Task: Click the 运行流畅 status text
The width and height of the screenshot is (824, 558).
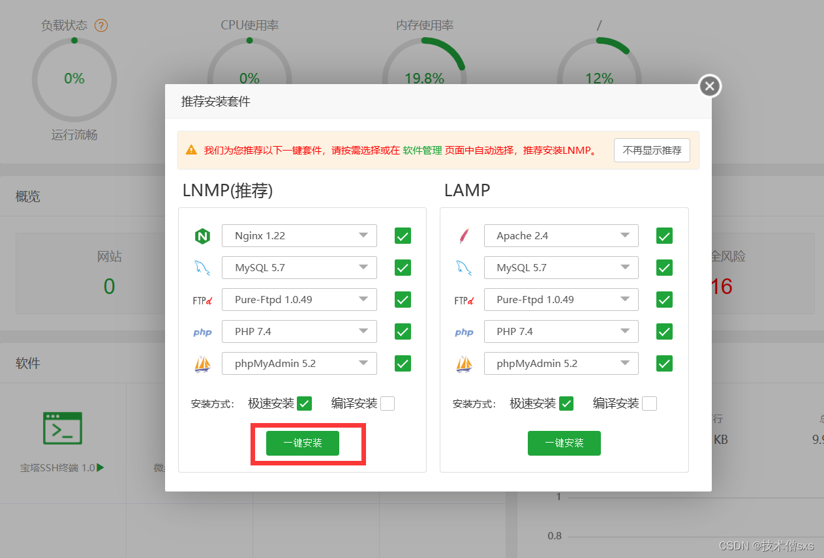Action: click(74, 135)
